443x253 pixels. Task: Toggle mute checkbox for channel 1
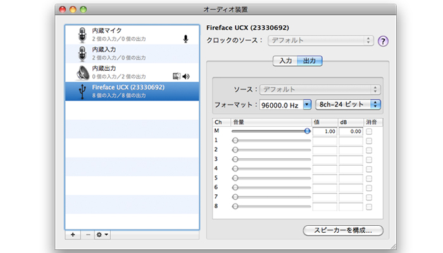(x=369, y=141)
